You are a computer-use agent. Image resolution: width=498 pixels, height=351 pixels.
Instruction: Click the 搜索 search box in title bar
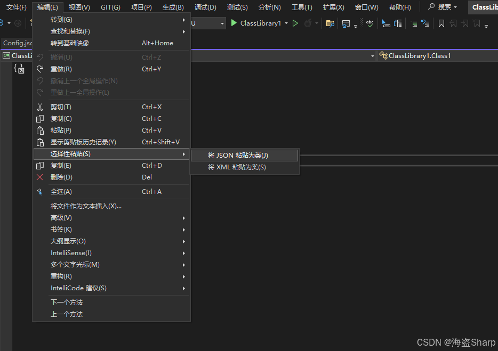(x=443, y=7)
